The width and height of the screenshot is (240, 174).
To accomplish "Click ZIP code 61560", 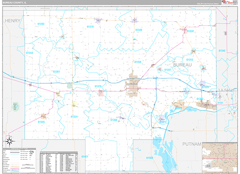I will (x=150, y=158).
